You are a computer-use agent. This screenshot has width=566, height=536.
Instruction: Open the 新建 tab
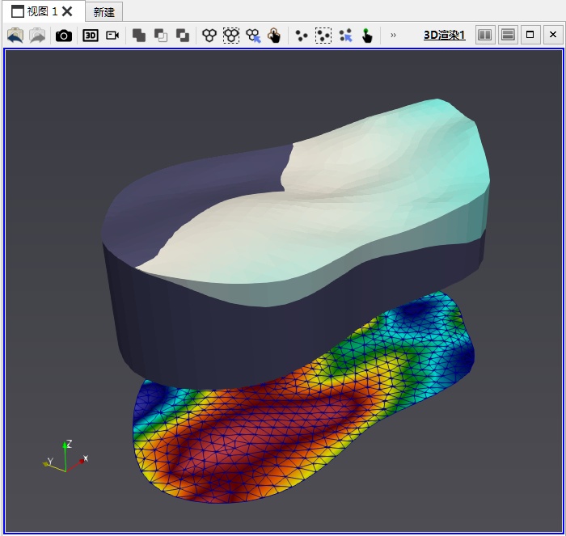pos(104,12)
